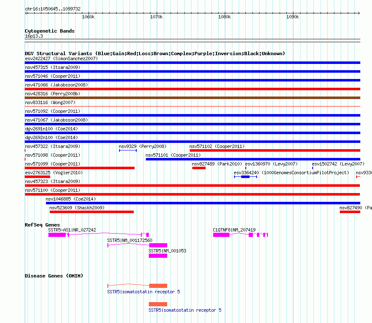Screen dimensions: 372x323
Task: Click the red nsv827490 loss bar
Action: coord(350,212)
